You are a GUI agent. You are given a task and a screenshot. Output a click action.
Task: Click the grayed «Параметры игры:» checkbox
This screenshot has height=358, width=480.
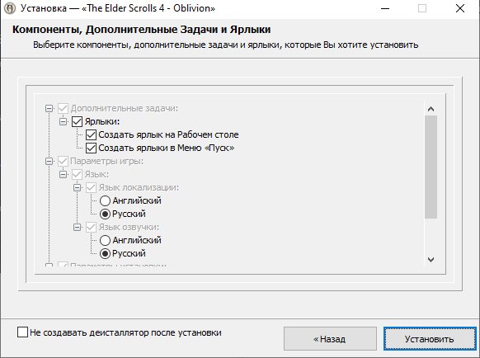point(63,161)
